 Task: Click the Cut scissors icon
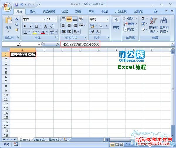coord(17,19)
